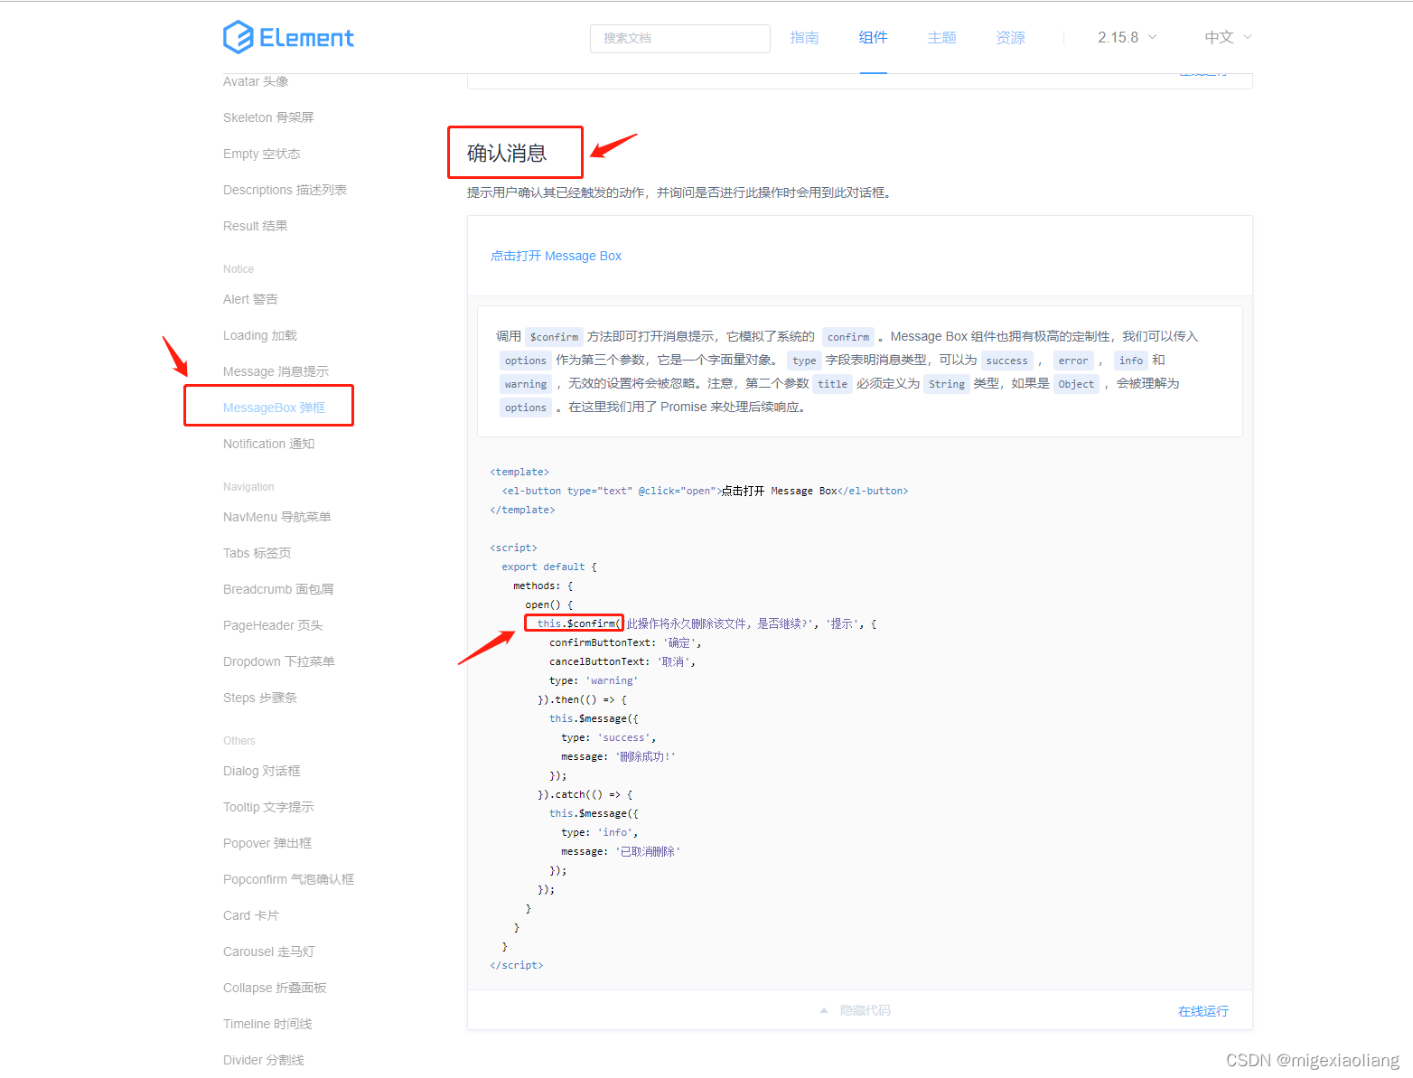1413x1078 pixels.
Task: Open Result 结果 in the sidebar
Action: coord(256,226)
